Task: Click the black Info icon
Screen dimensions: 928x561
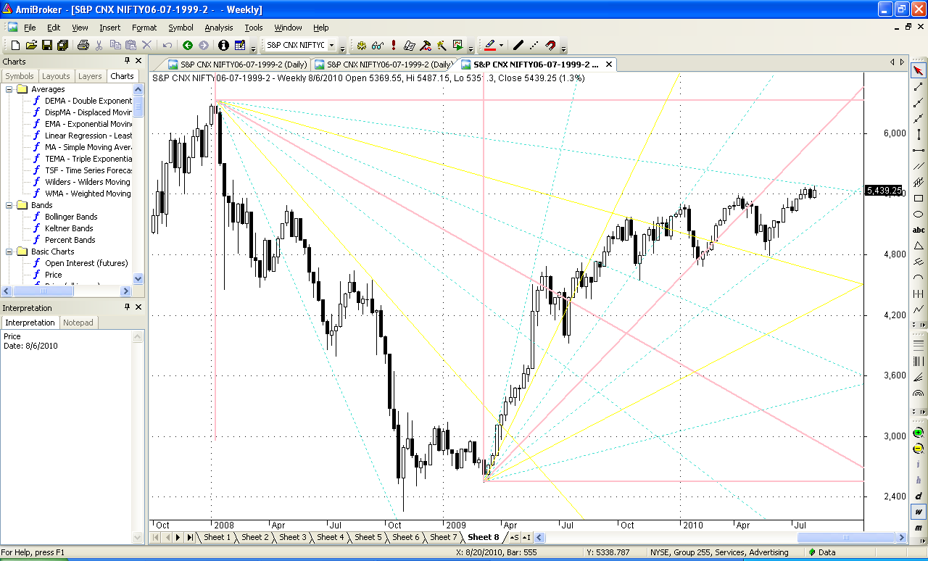Action: tap(223, 45)
